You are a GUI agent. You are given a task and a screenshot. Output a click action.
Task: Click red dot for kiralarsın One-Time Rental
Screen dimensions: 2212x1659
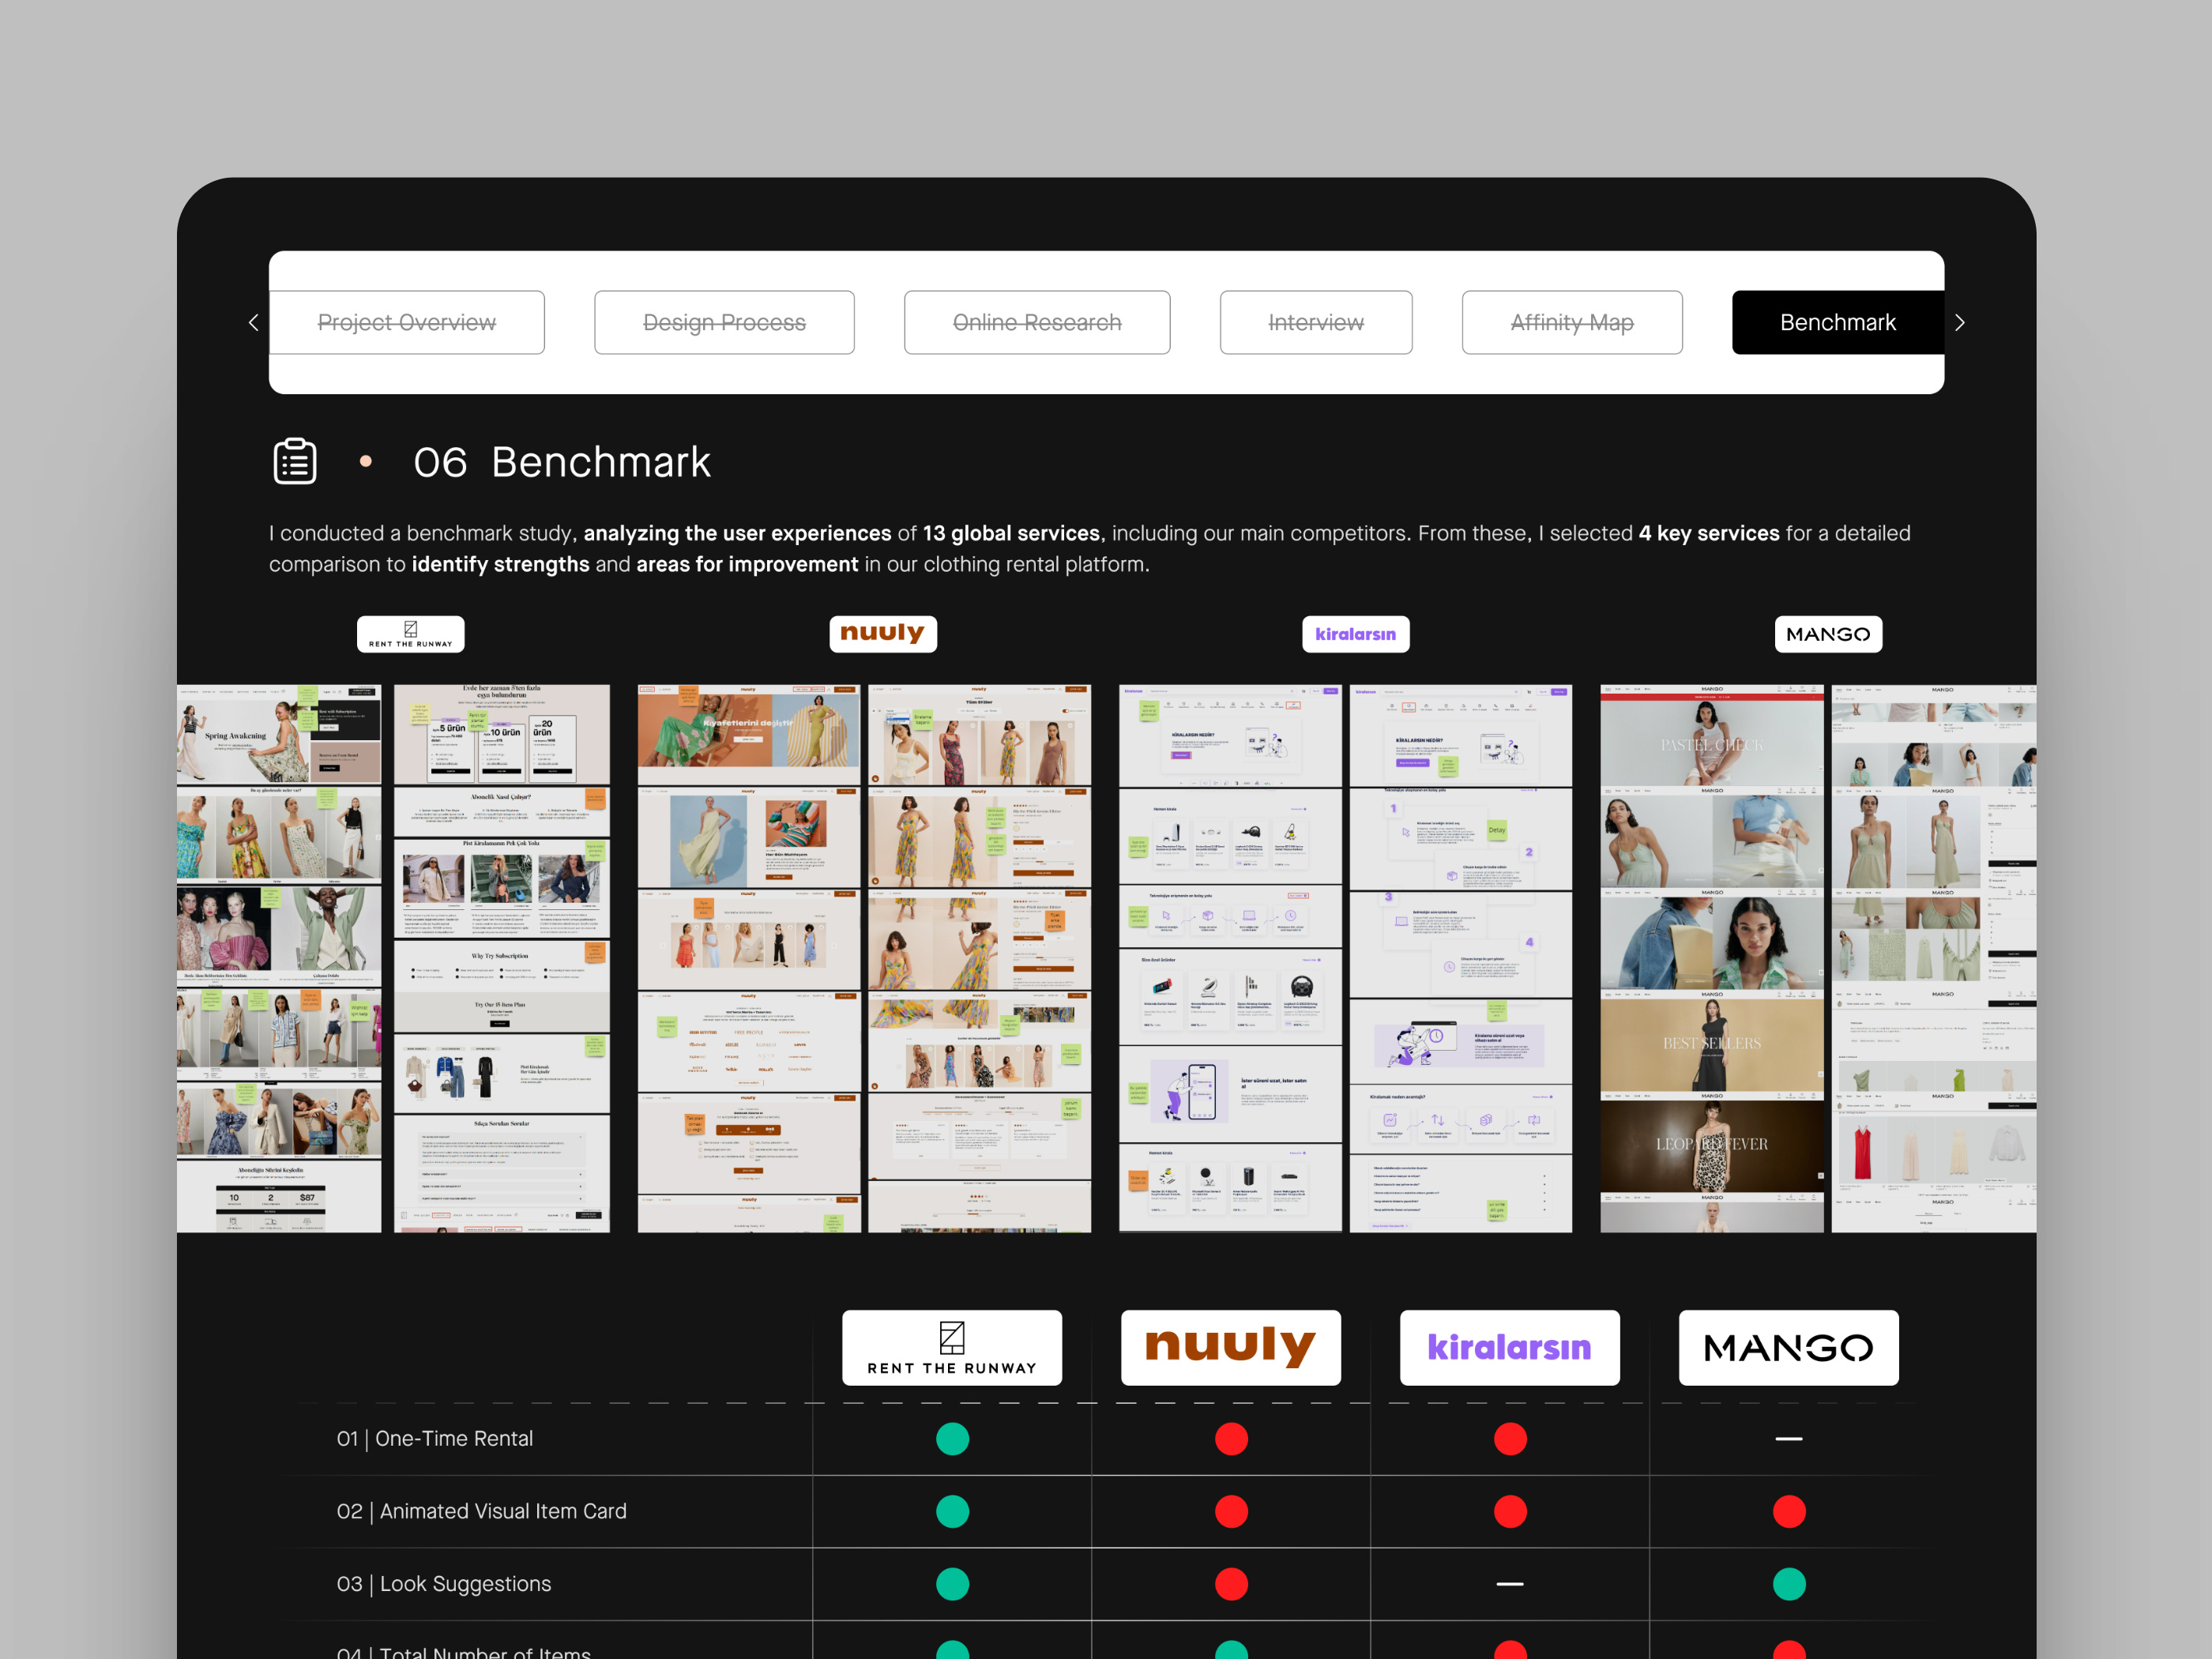click(1510, 1438)
